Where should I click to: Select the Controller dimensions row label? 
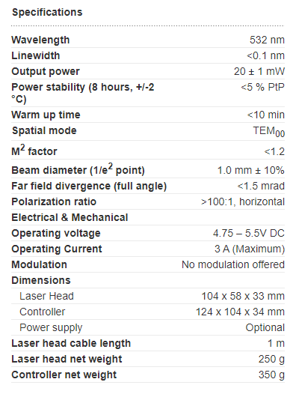pos(43,312)
